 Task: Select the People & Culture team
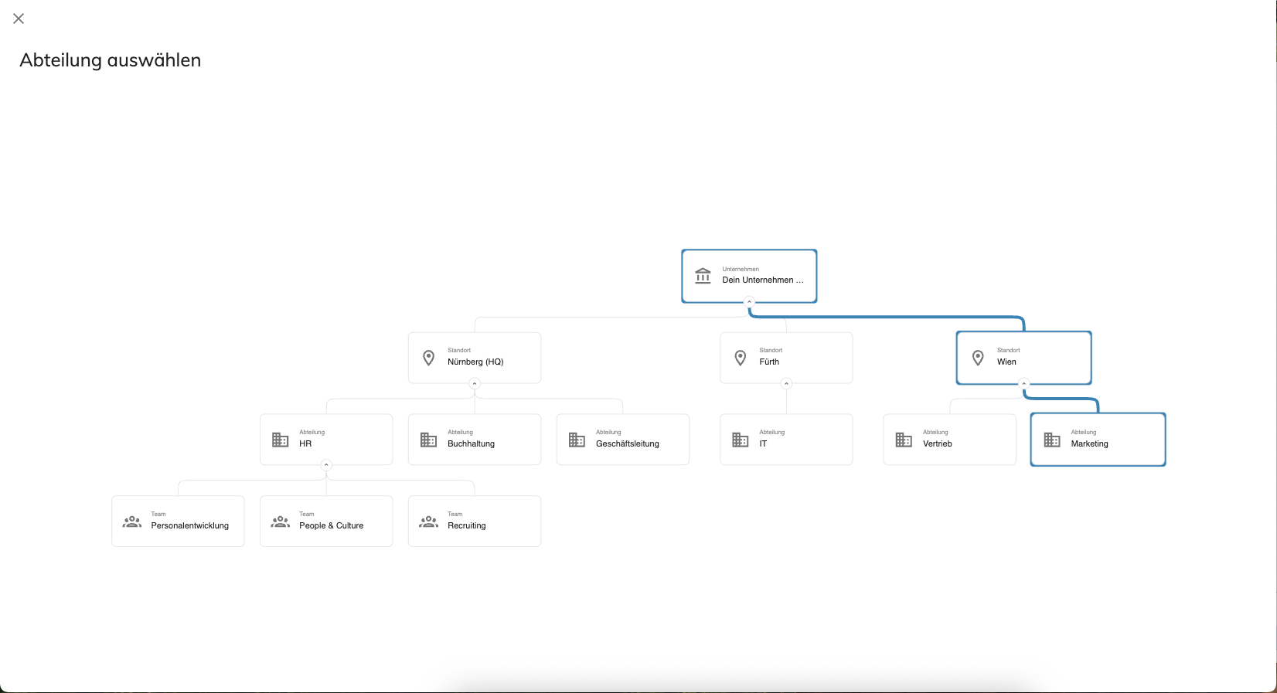click(x=326, y=521)
